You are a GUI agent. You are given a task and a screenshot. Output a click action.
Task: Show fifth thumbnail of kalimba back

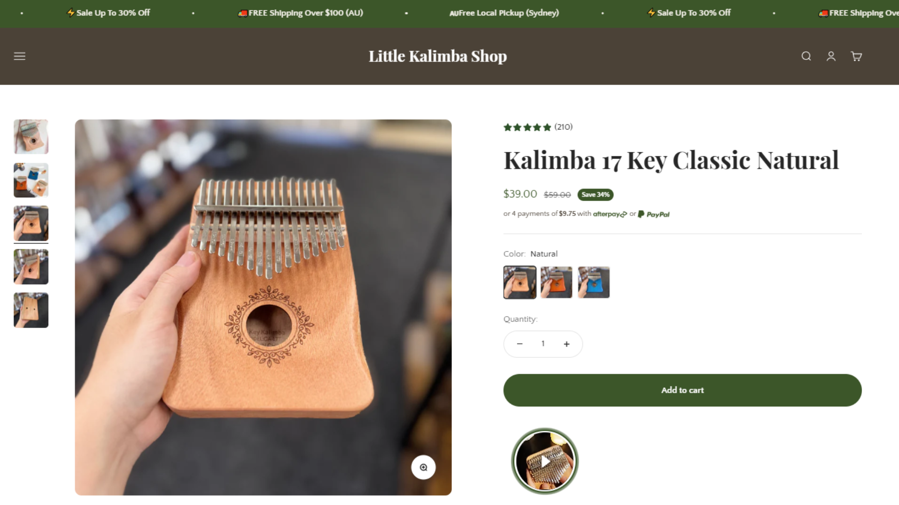pos(31,310)
